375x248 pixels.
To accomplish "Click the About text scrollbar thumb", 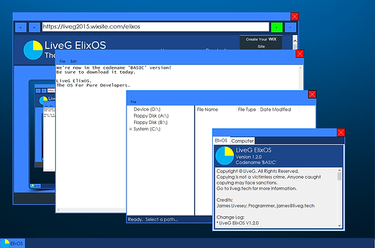I will (x=339, y=176).
